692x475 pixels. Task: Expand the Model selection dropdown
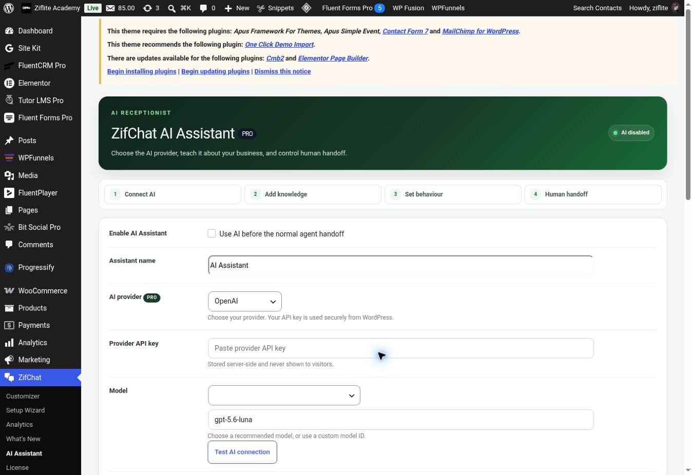(x=284, y=395)
